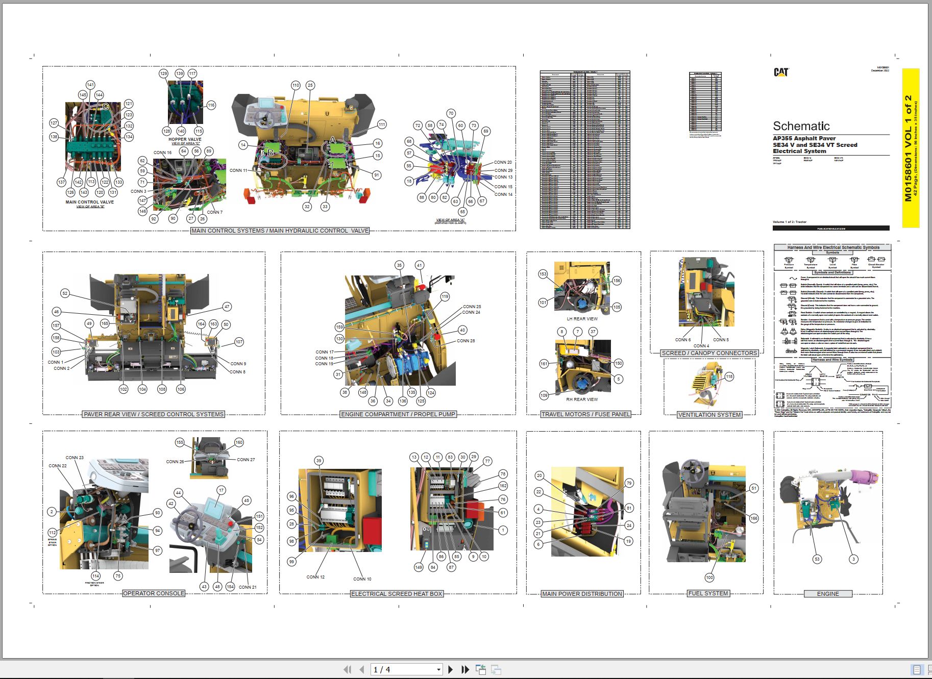Click the CONN 9 connector label

(x=238, y=364)
